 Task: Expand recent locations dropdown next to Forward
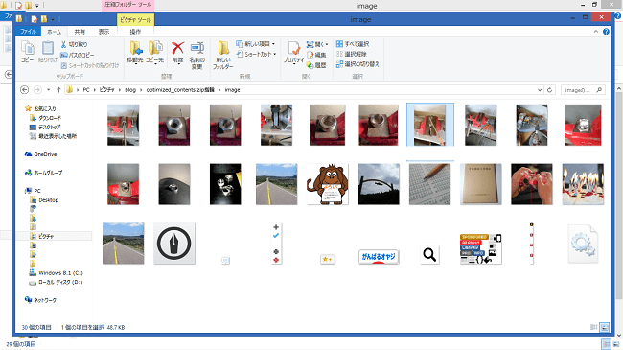pyautogui.click(x=49, y=90)
